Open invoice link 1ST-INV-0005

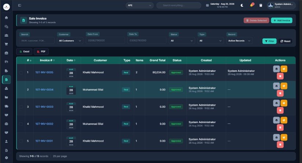pos(44,73)
